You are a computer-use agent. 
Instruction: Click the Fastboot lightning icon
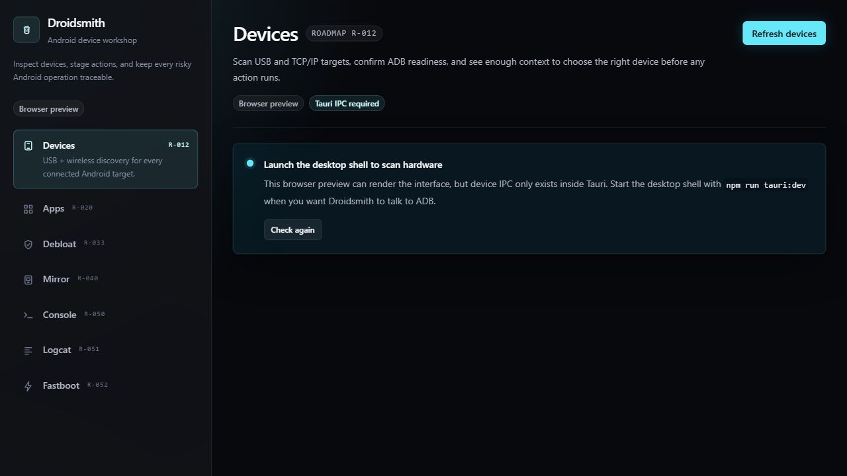pos(28,386)
